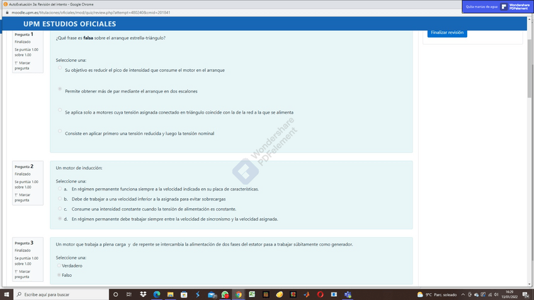
Task: Open Task View in the taskbar
Action: pyautogui.click(x=128, y=294)
